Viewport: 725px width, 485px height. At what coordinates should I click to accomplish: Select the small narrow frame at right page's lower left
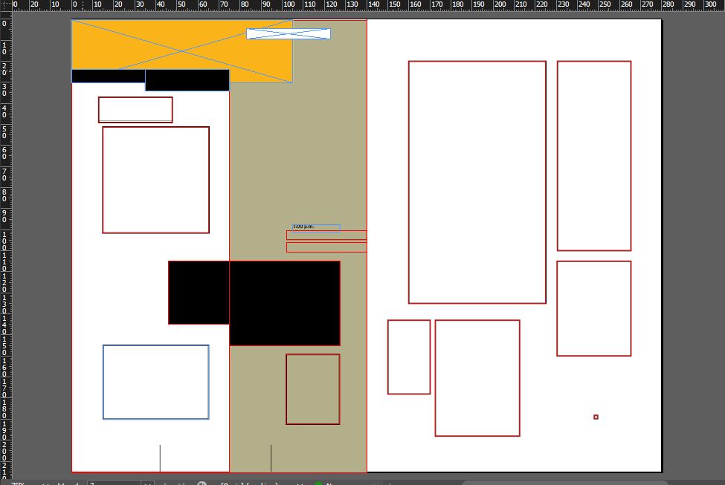(408, 357)
